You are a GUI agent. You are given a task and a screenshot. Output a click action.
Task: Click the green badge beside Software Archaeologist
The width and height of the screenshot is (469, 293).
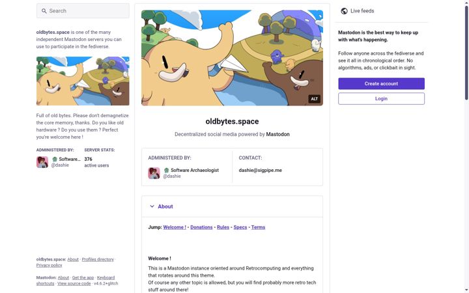pyautogui.click(x=167, y=170)
